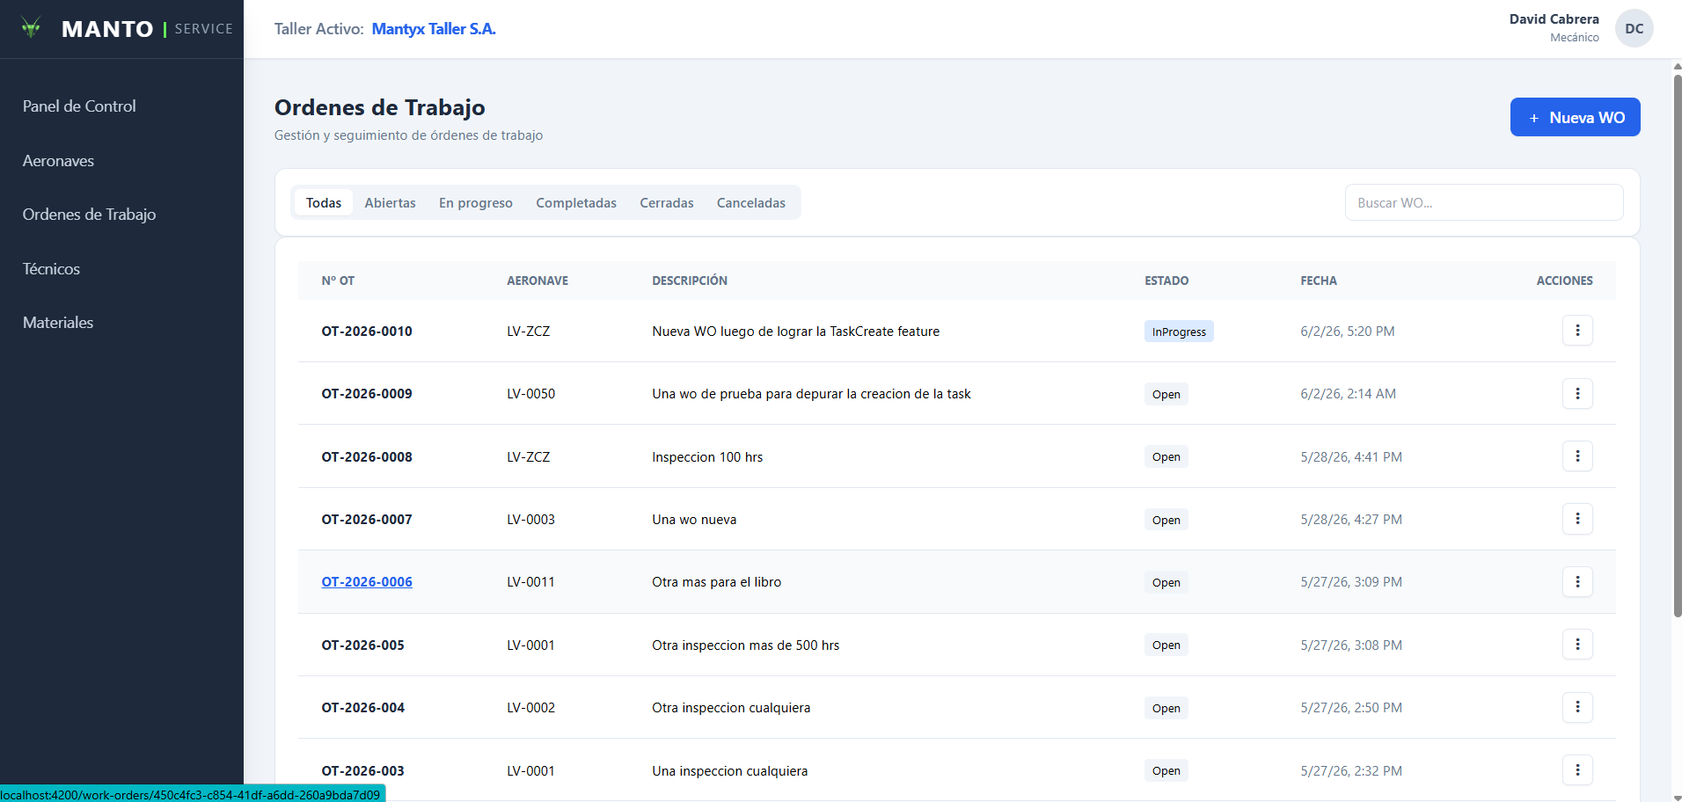Open the Mantyx Taller S.A. workshop link
1682x802 pixels.
pos(434,29)
